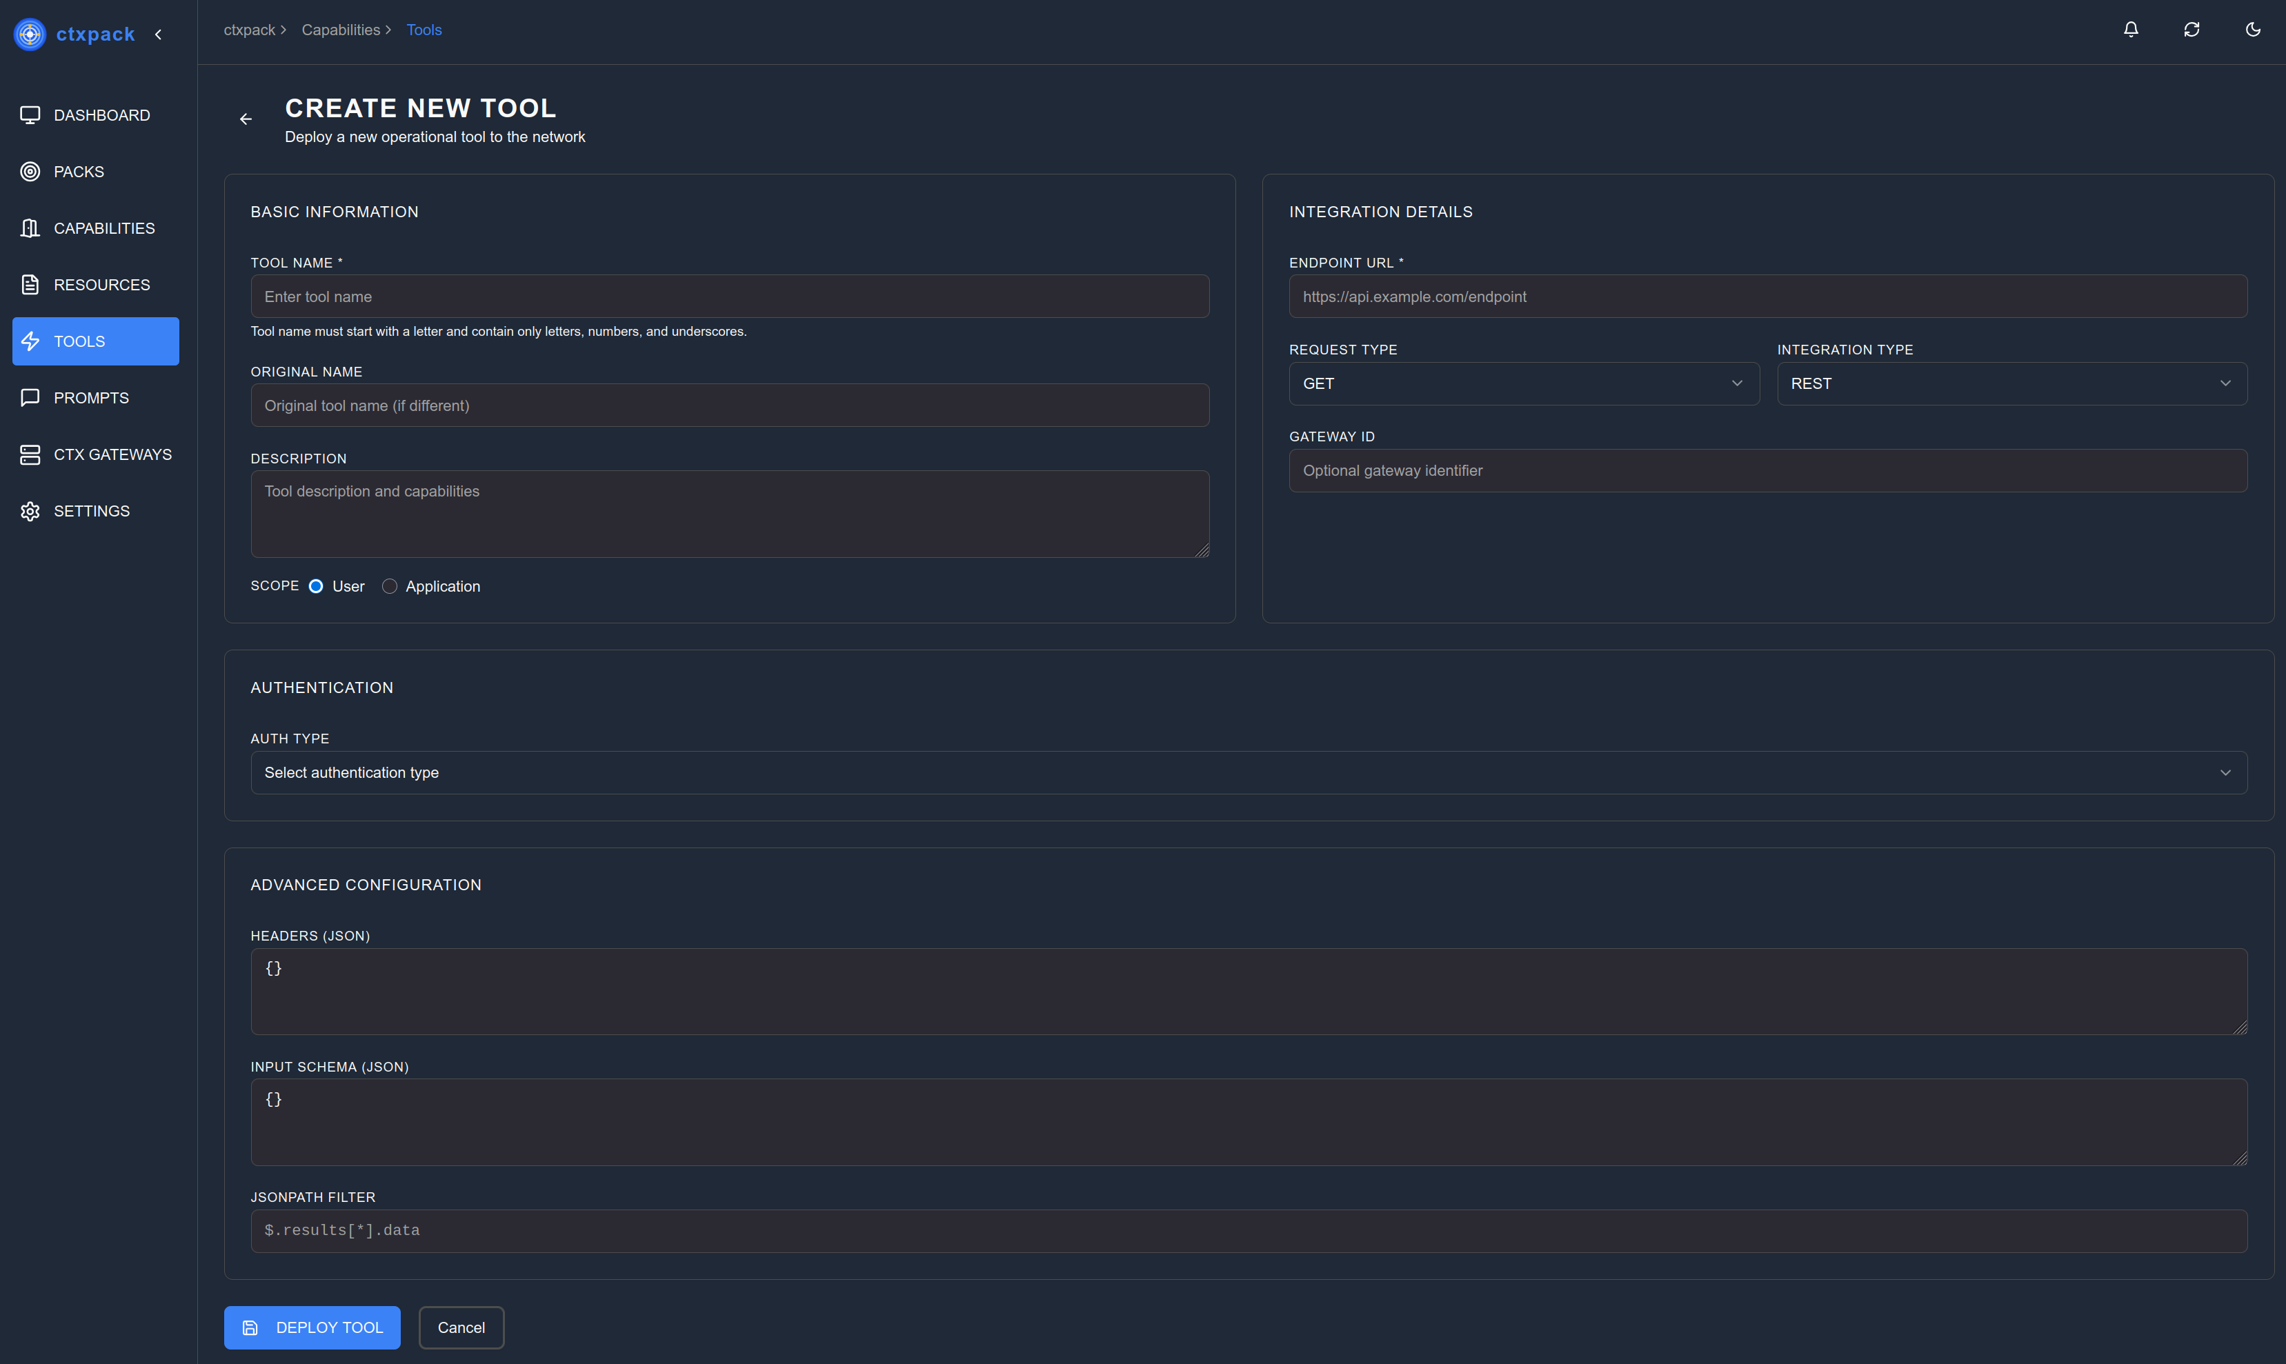Click the Headers textarea resize handle
The width and height of the screenshot is (2286, 1364).
click(2240, 1027)
